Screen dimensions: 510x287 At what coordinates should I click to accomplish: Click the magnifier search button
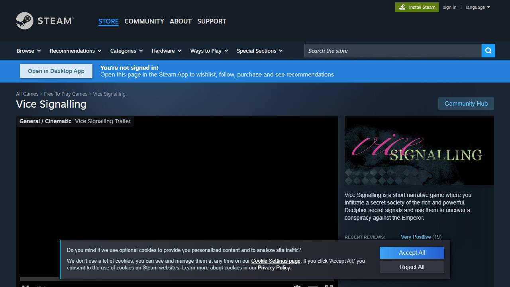(488, 51)
